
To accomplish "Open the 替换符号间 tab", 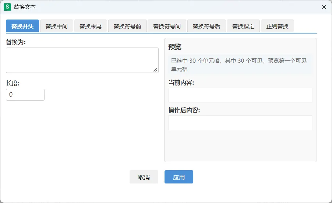I will pos(167,26).
